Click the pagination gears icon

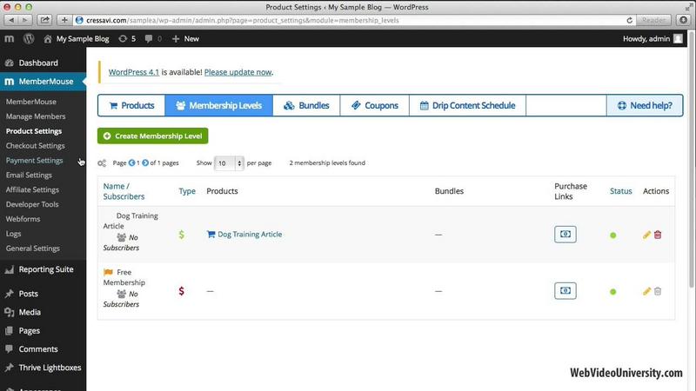coord(102,163)
